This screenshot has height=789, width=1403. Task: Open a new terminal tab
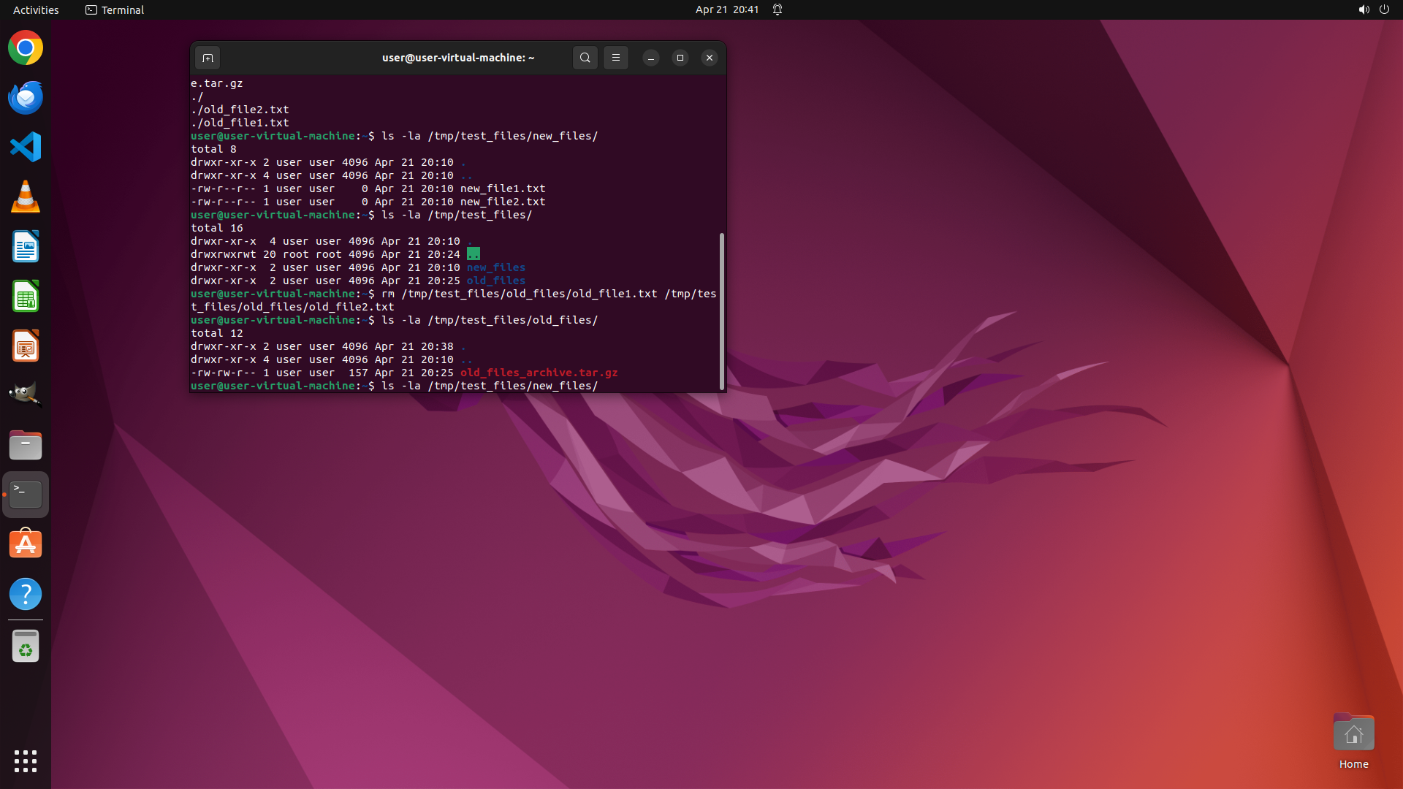pos(208,58)
